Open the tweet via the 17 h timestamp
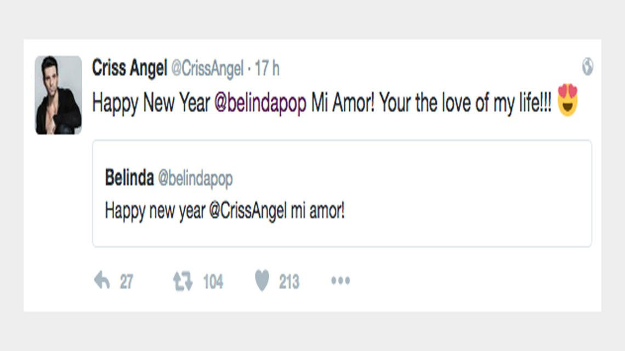The width and height of the screenshot is (625, 351). tap(272, 68)
